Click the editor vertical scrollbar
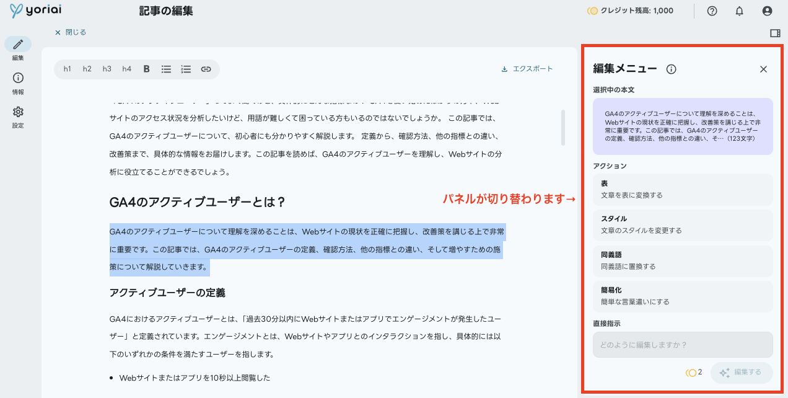 click(563, 128)
